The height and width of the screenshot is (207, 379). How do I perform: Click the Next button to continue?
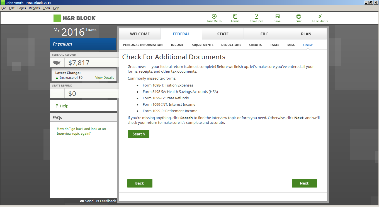(x=304, y=183)
